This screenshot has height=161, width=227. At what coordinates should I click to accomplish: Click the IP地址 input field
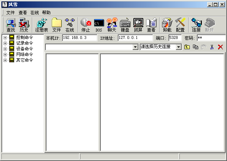click(x=135, y=38)
